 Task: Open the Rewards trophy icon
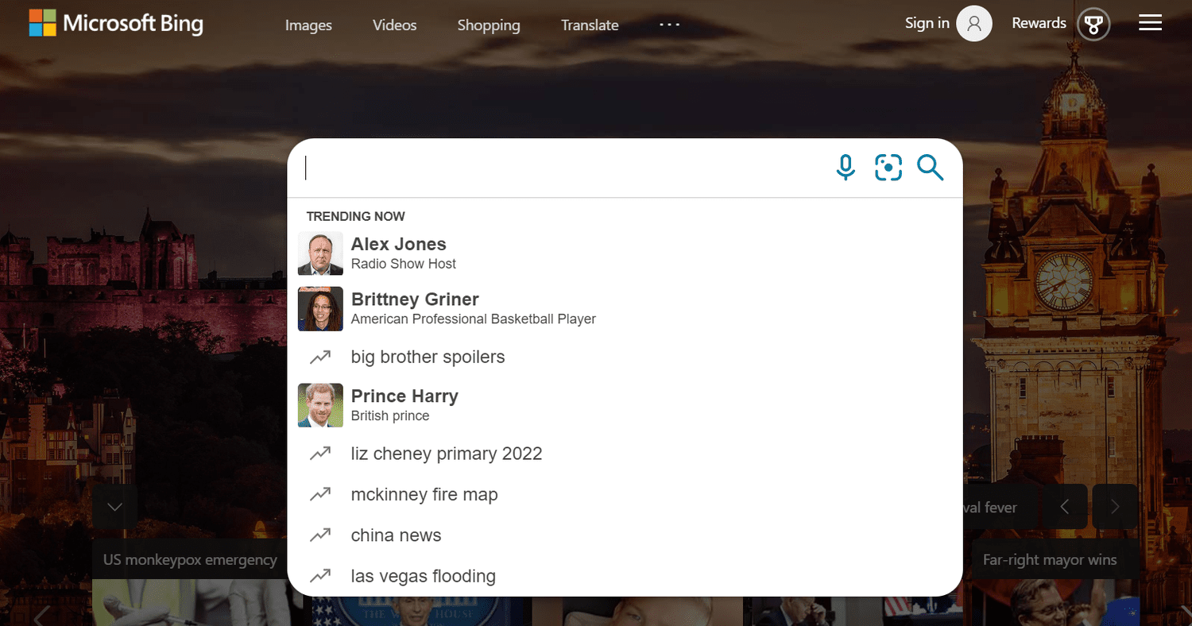point(1093,24)
